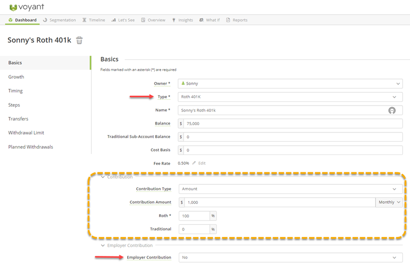This screenshot has width=410, height=269.
Task: Click the Contribution Amount label
Action: coord(150,202)
